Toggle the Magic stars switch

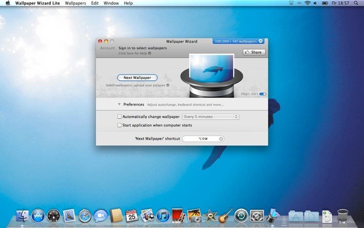click(263, 94)
